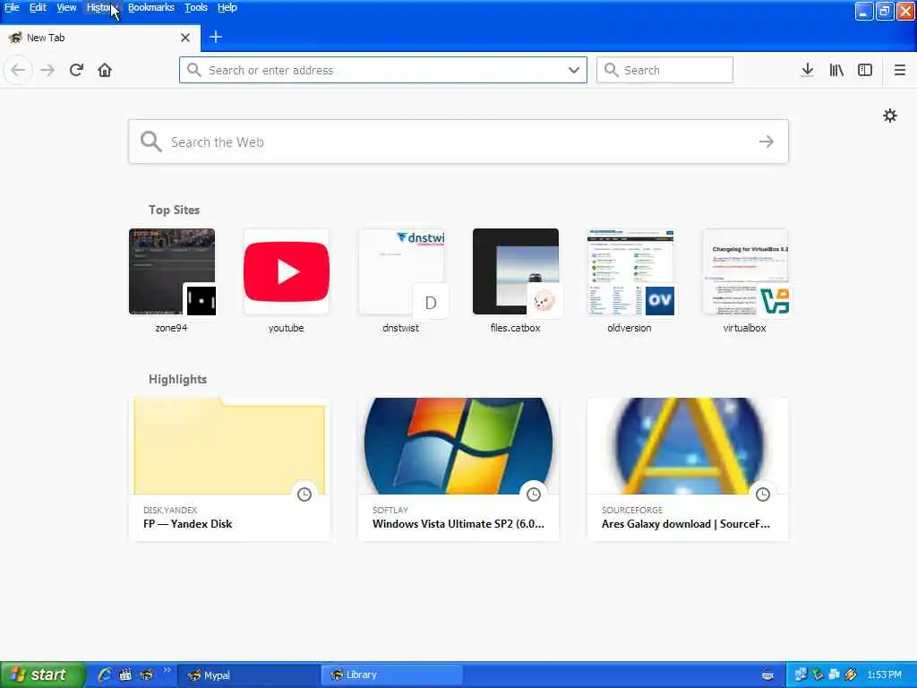Open the downloads arrow icon
The height and width of the screenshot is (688, 917).
pyautogui.click(x=807, y=70)
